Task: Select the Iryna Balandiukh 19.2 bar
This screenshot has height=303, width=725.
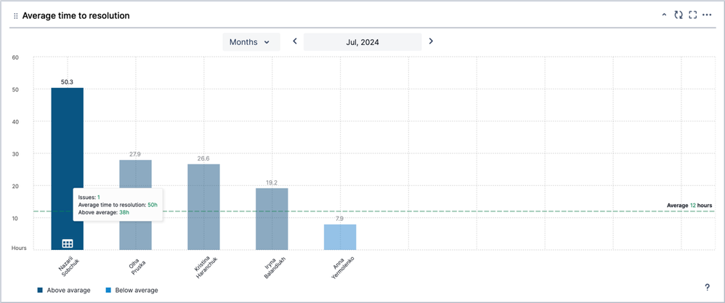Action: [272, 219]
